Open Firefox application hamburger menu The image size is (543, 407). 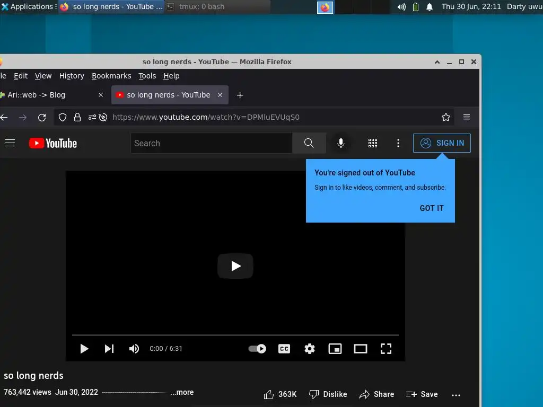[x=467, y=117]
